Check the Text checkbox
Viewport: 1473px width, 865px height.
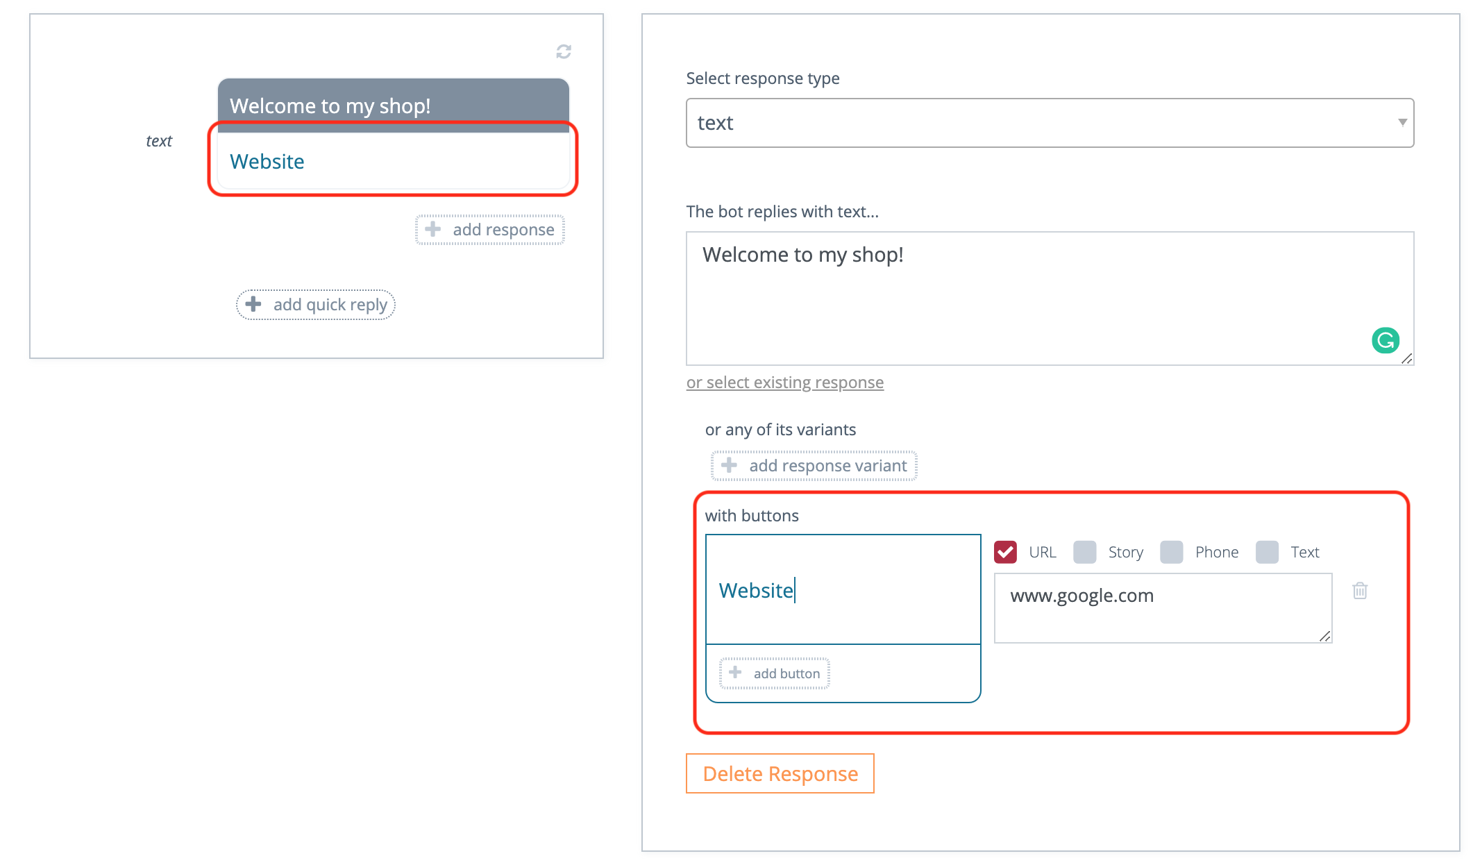[x=1268, y=552]
